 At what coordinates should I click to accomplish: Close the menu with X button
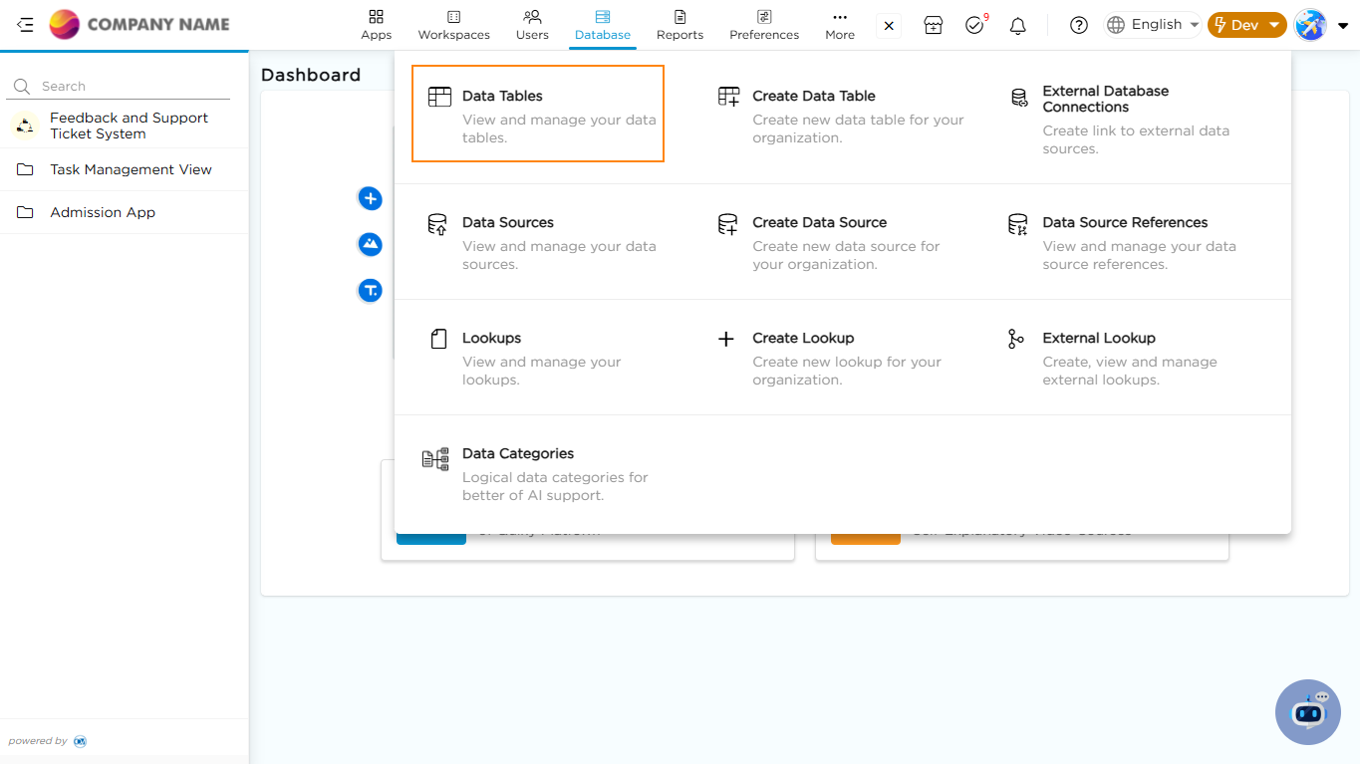(x=889, y=26)
